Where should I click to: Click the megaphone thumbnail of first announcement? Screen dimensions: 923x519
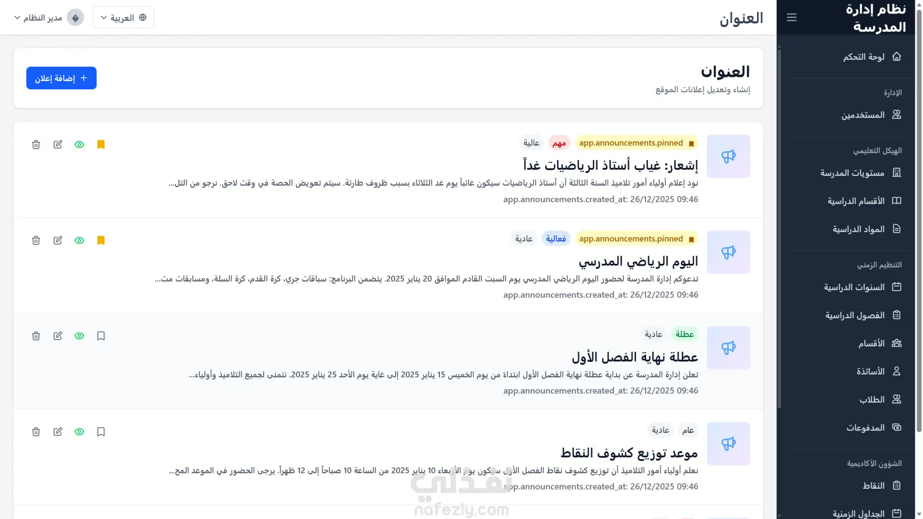pyautogui.click(x=728, y=156)
